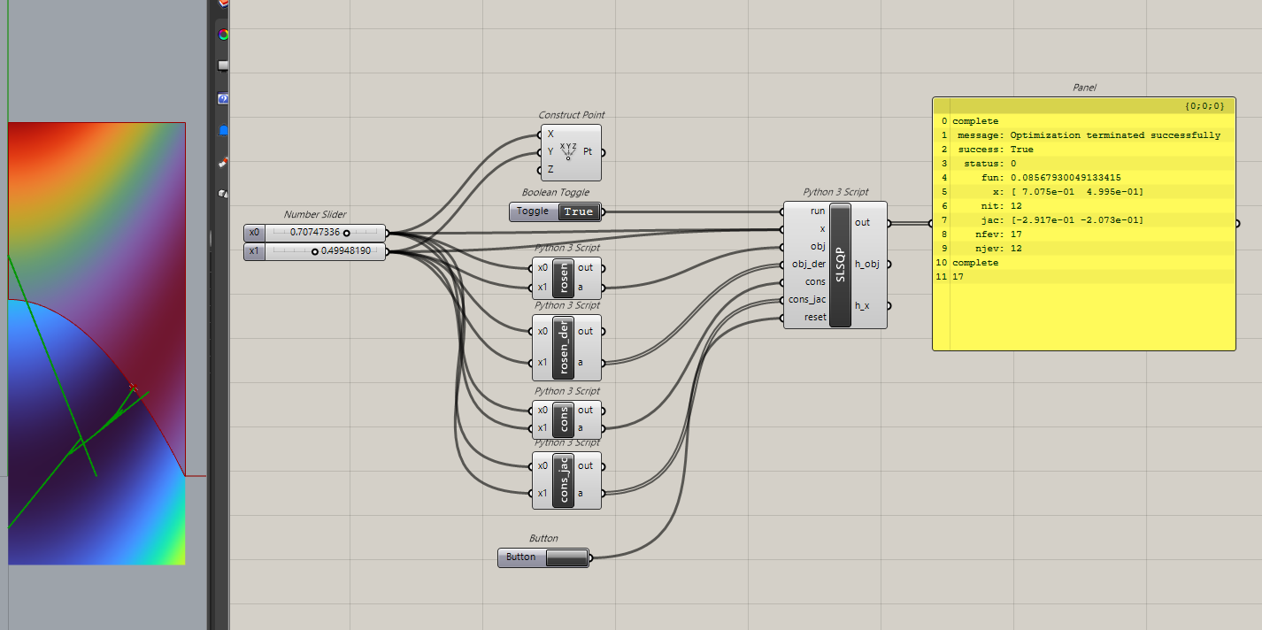Image resolution: width=1262 pixels, height=630 pixels.
Task: Click the cons_jac script component
Action: click(563, 480)
